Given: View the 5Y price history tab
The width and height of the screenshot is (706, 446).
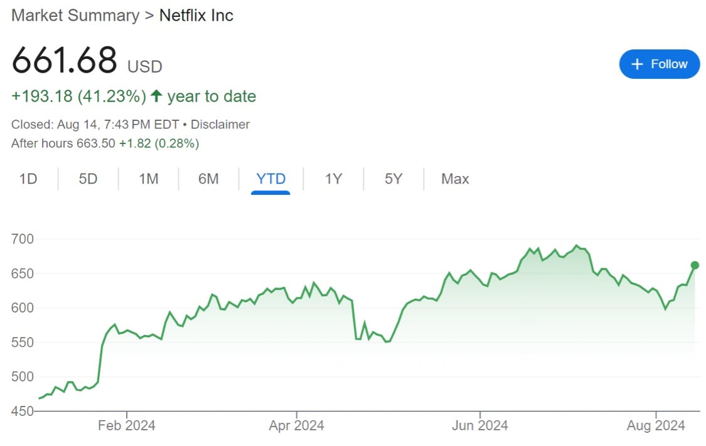Looking at the screenshot, I should coord(393,179).
